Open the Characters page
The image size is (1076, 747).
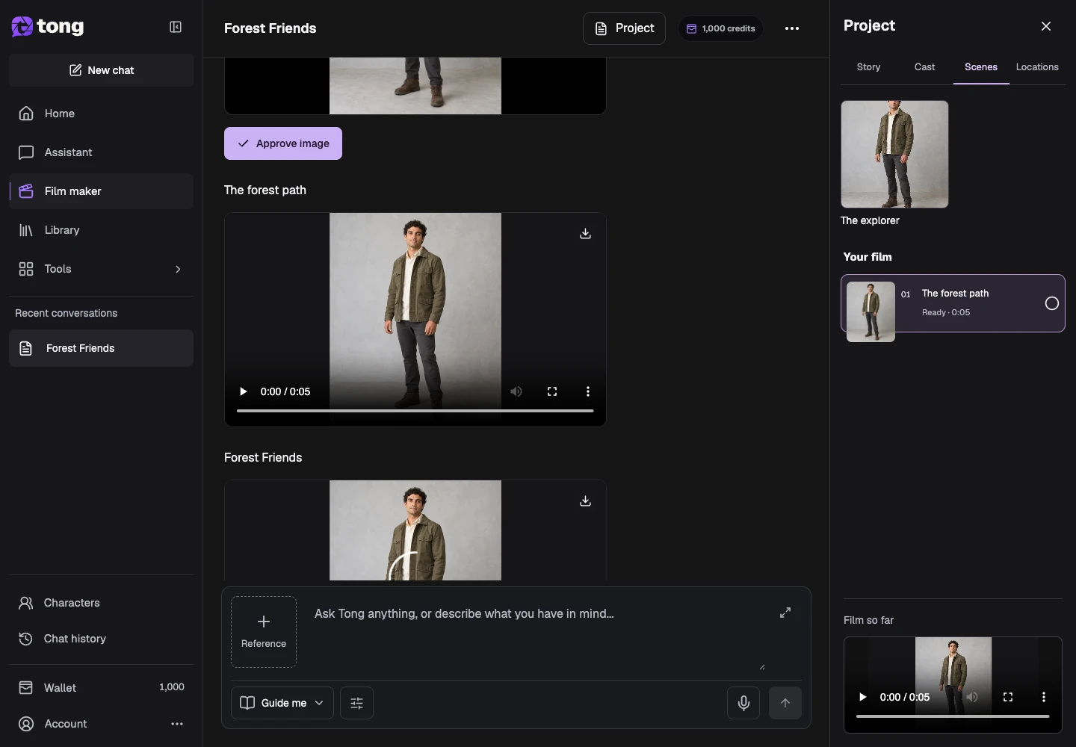101,603
